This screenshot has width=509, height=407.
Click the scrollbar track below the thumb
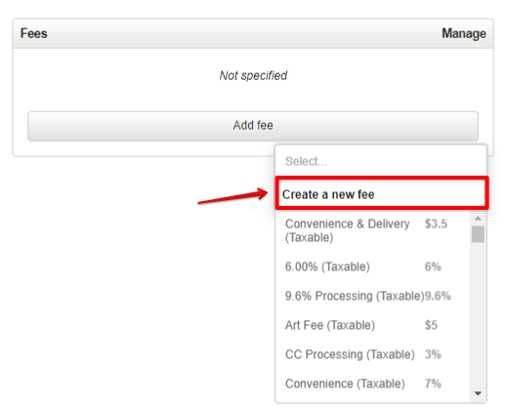coord(478,315)
